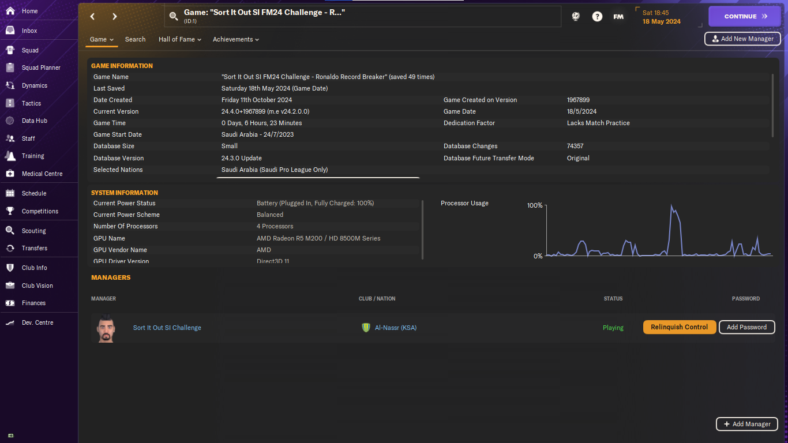Click the STATUS column header
The height and width of the screenshot is (443, 788).
point(613,299)
